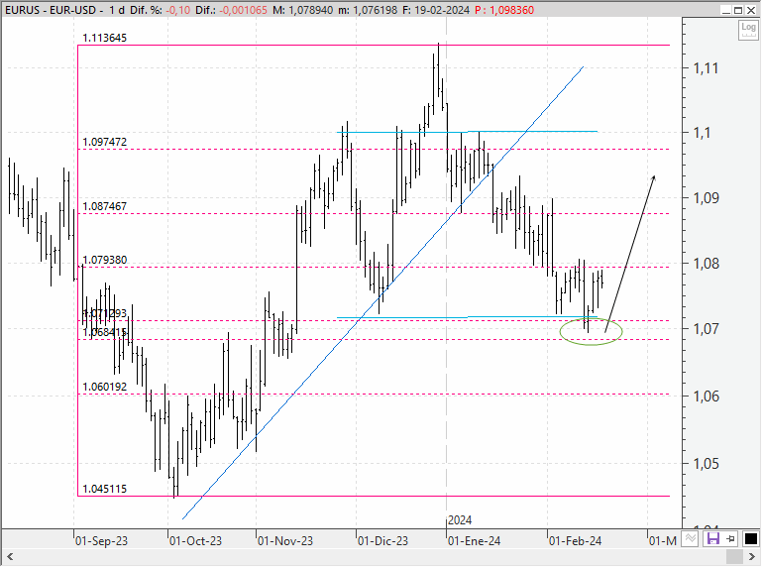Click the scroll right arrow
The image size is (762, 567).
[751, 556]
